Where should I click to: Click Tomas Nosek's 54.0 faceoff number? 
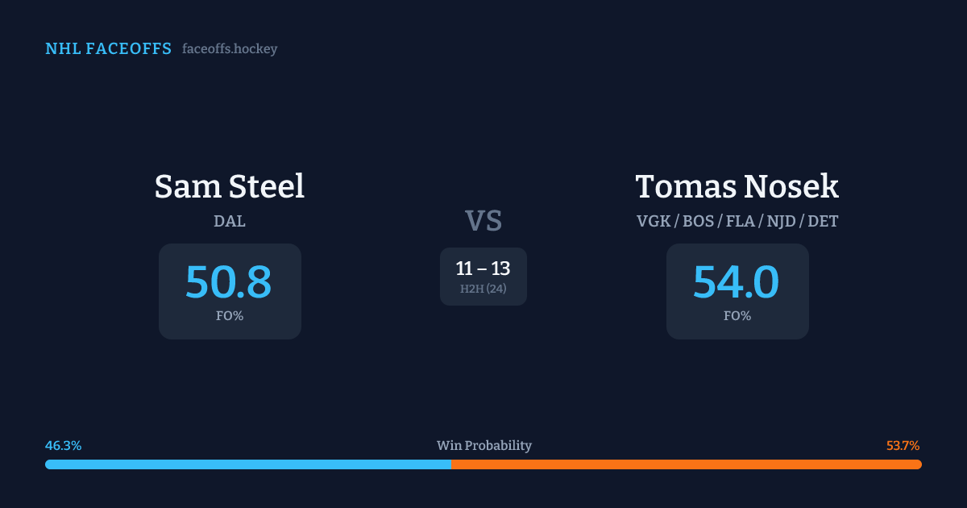tap(737, 281)
